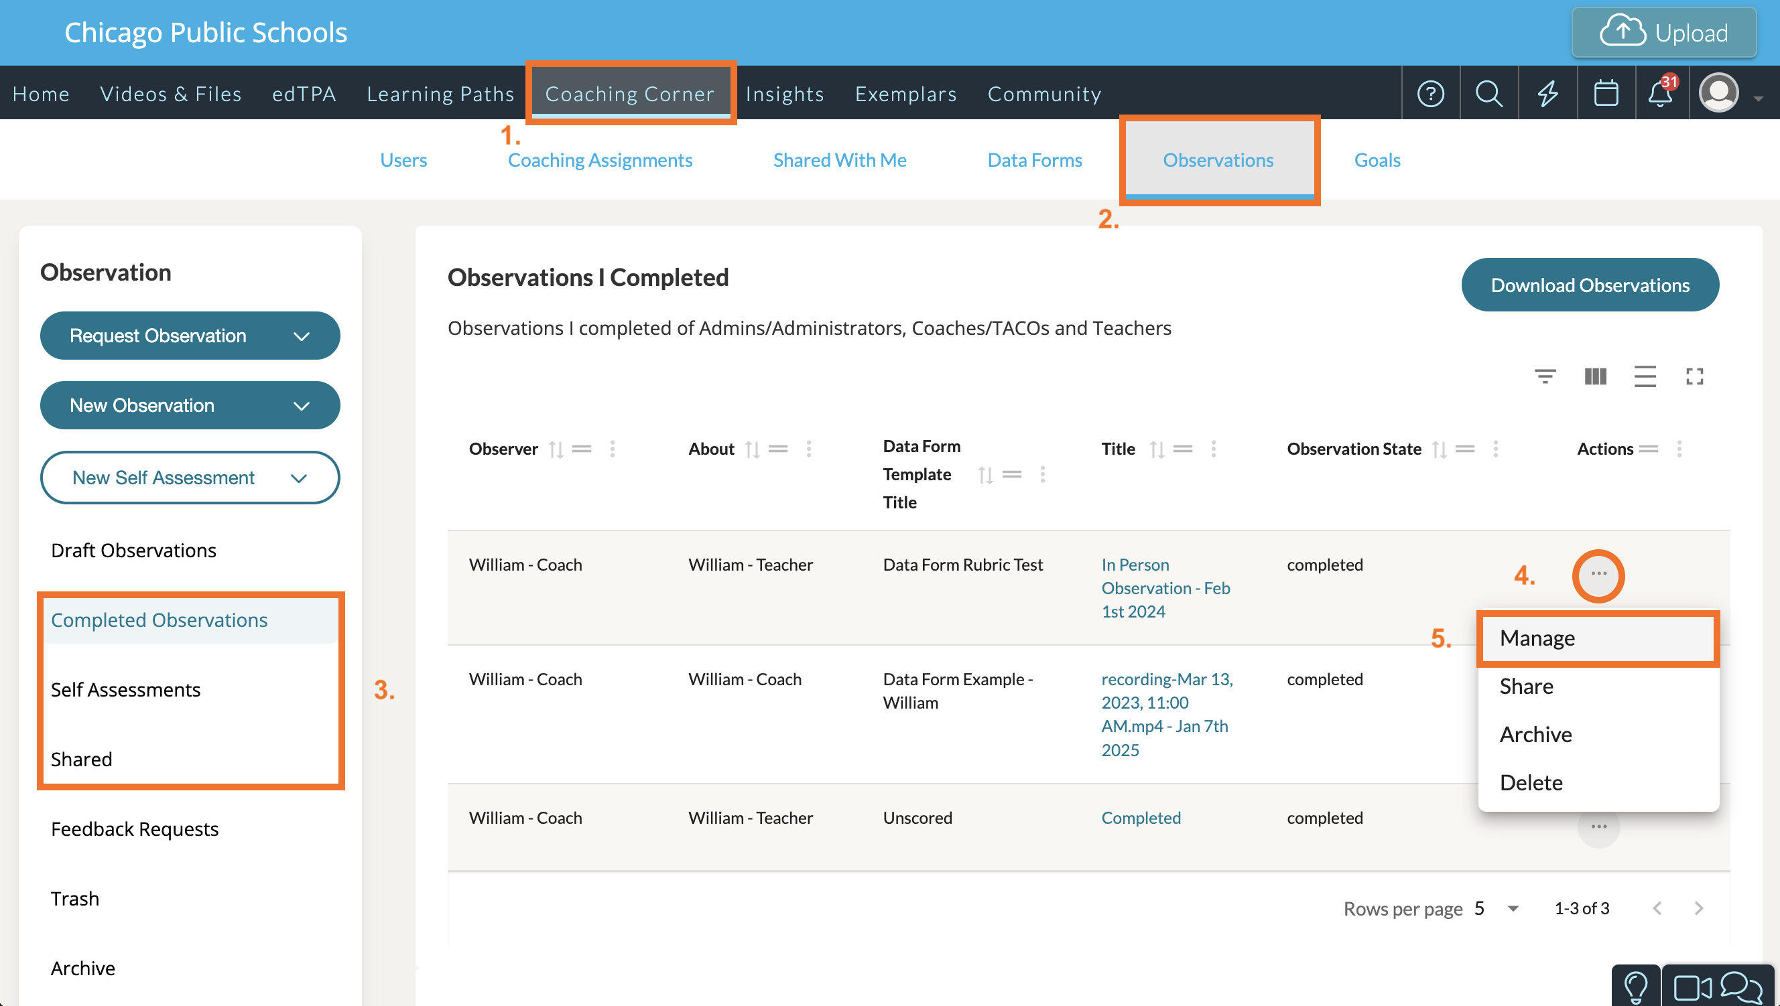Toggle sort on Observation State column
The width and height of the screenshot is (1780, 1006).
coord(1439,450)
